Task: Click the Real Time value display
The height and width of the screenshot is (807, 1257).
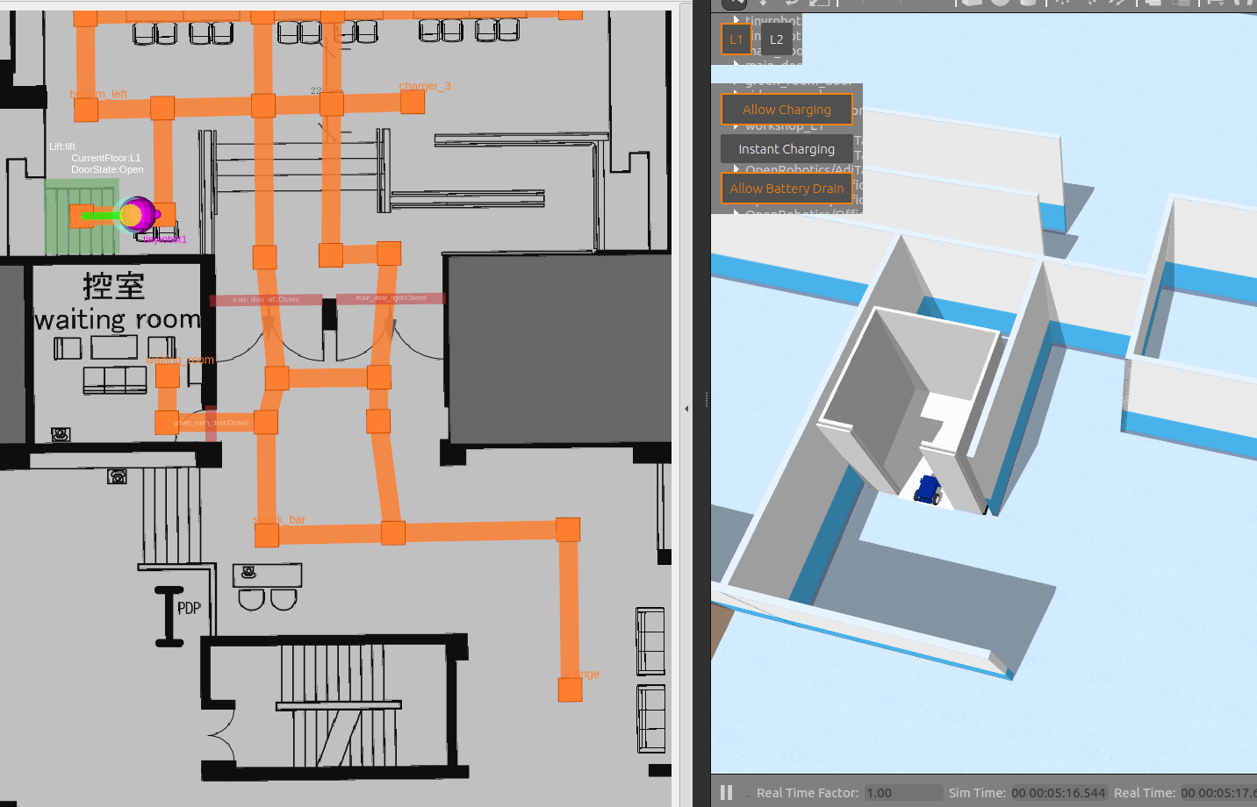Action: click(1218, 793)
